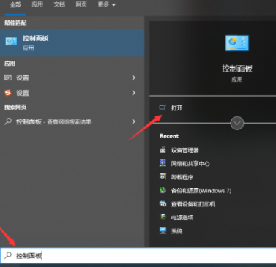Select the Sogou 设置 app result
This screenshot has width=276, height=267.
coord(72,93)
